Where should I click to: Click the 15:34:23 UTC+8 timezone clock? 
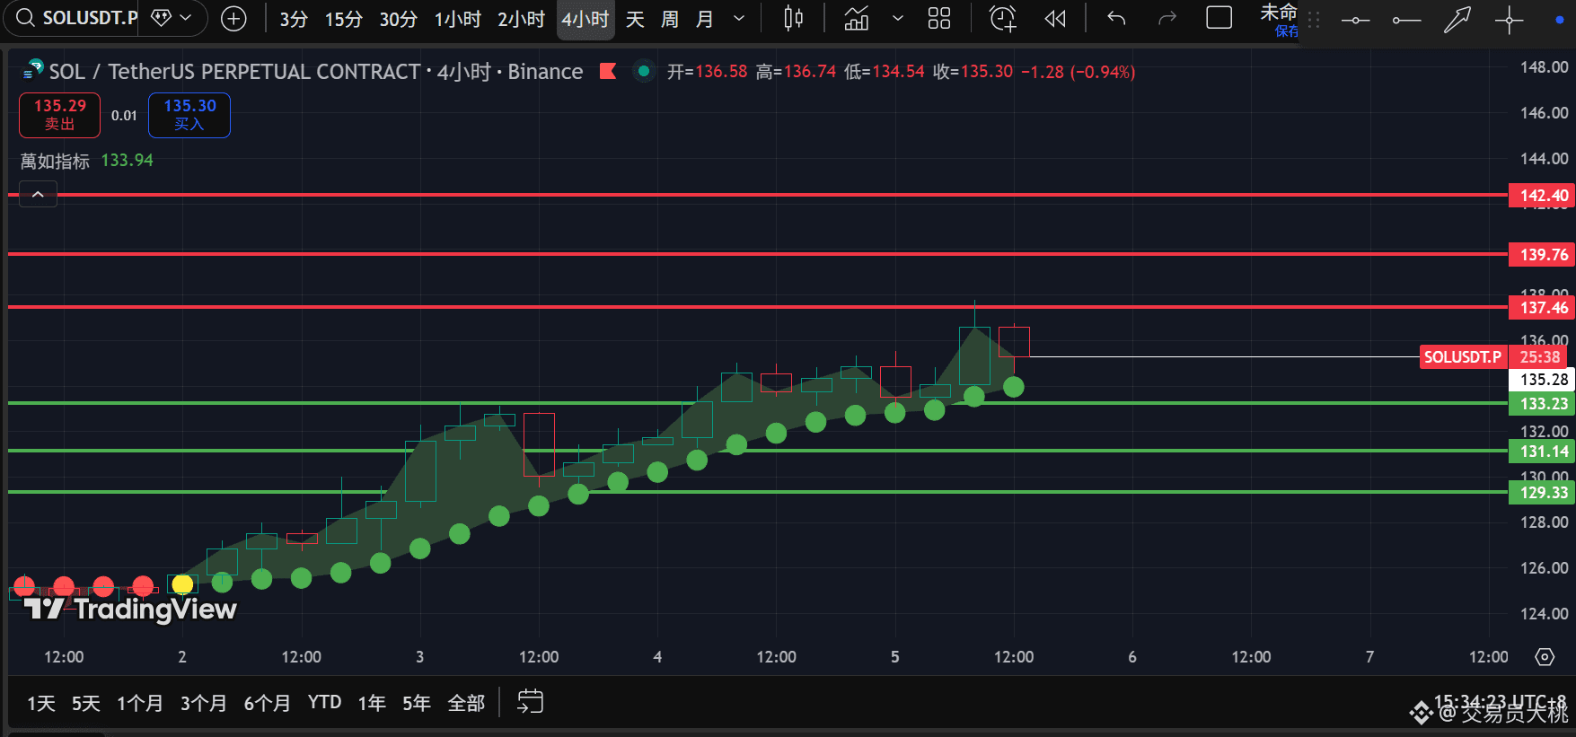point(1500,701)
